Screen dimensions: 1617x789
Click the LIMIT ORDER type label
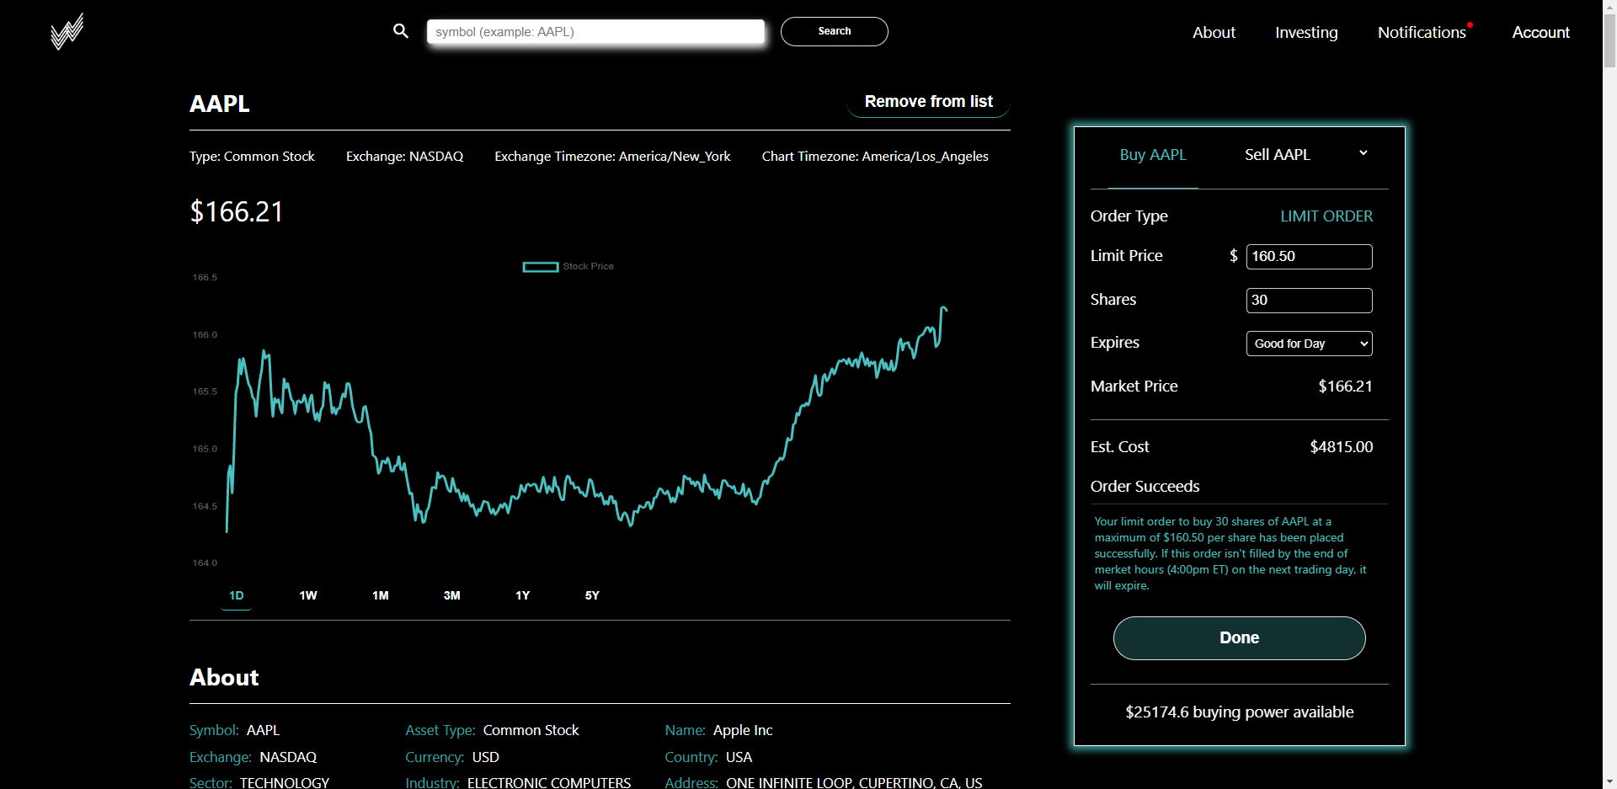1326,216
